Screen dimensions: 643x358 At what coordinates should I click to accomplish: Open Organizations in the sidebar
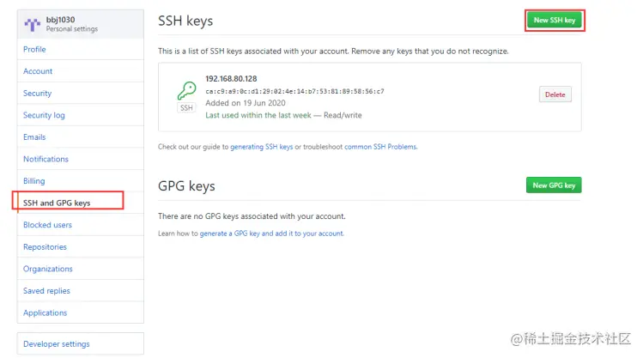point(48,269)
